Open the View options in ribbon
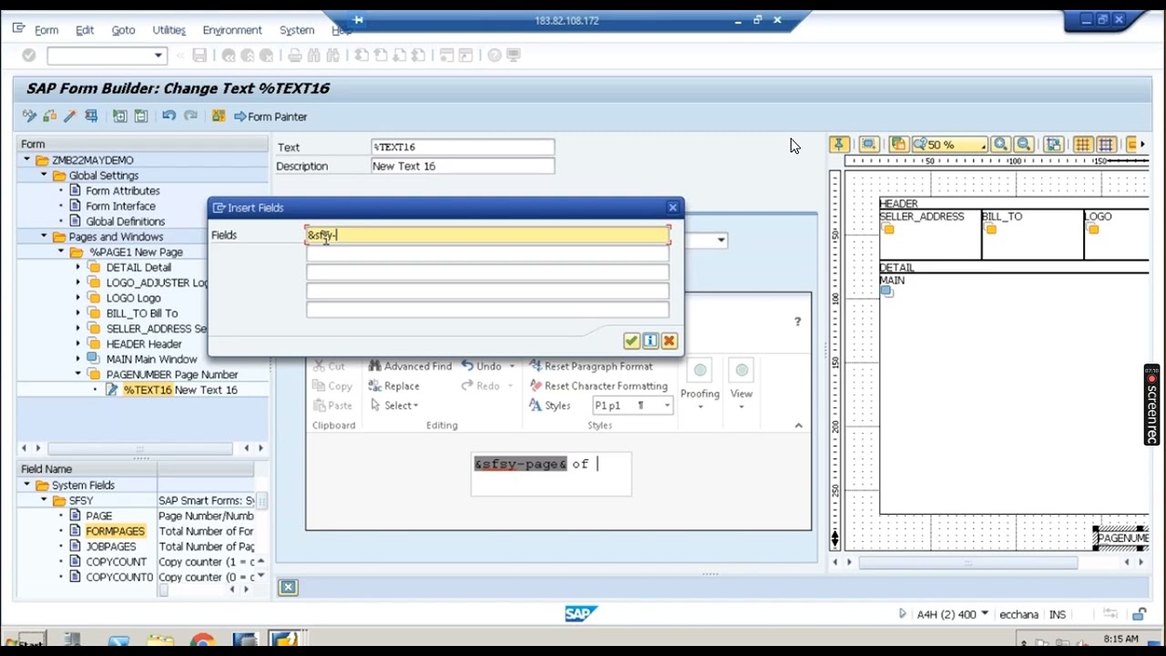Image resolution: width=1166 pixels, height=656 pixels. click(742, 386)
